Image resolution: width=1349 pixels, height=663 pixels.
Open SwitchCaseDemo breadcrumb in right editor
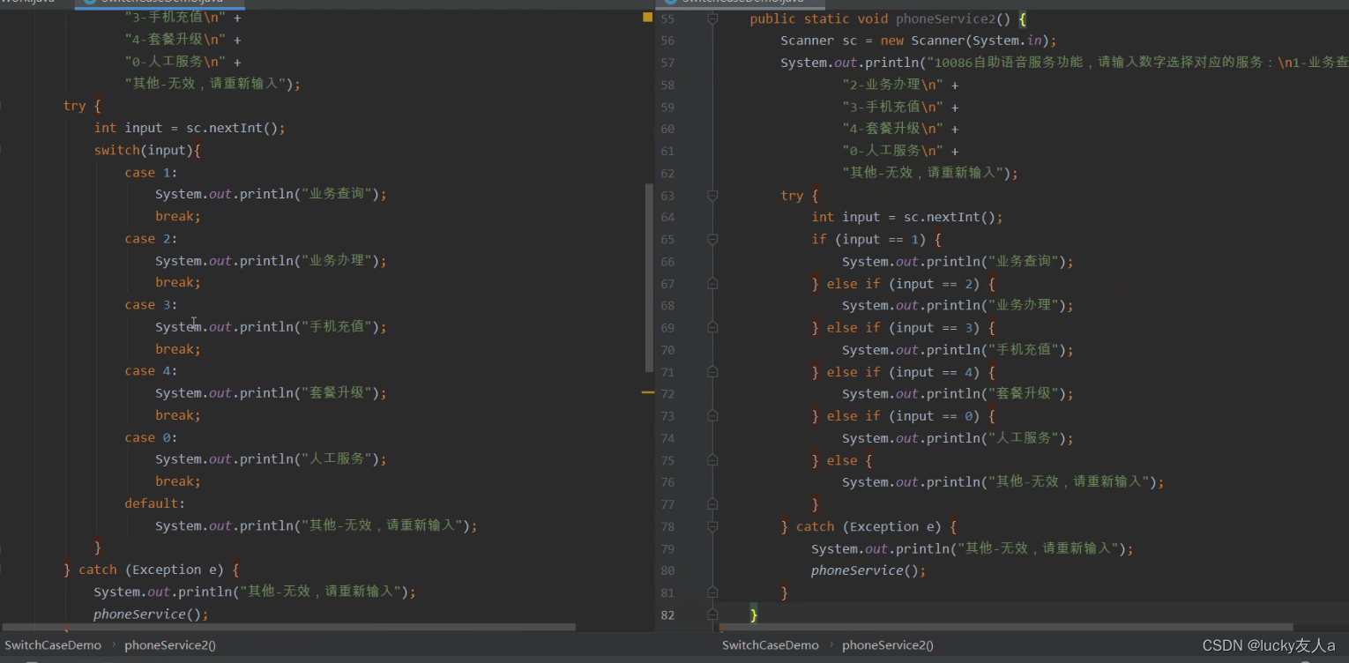(x=771, y=645)
